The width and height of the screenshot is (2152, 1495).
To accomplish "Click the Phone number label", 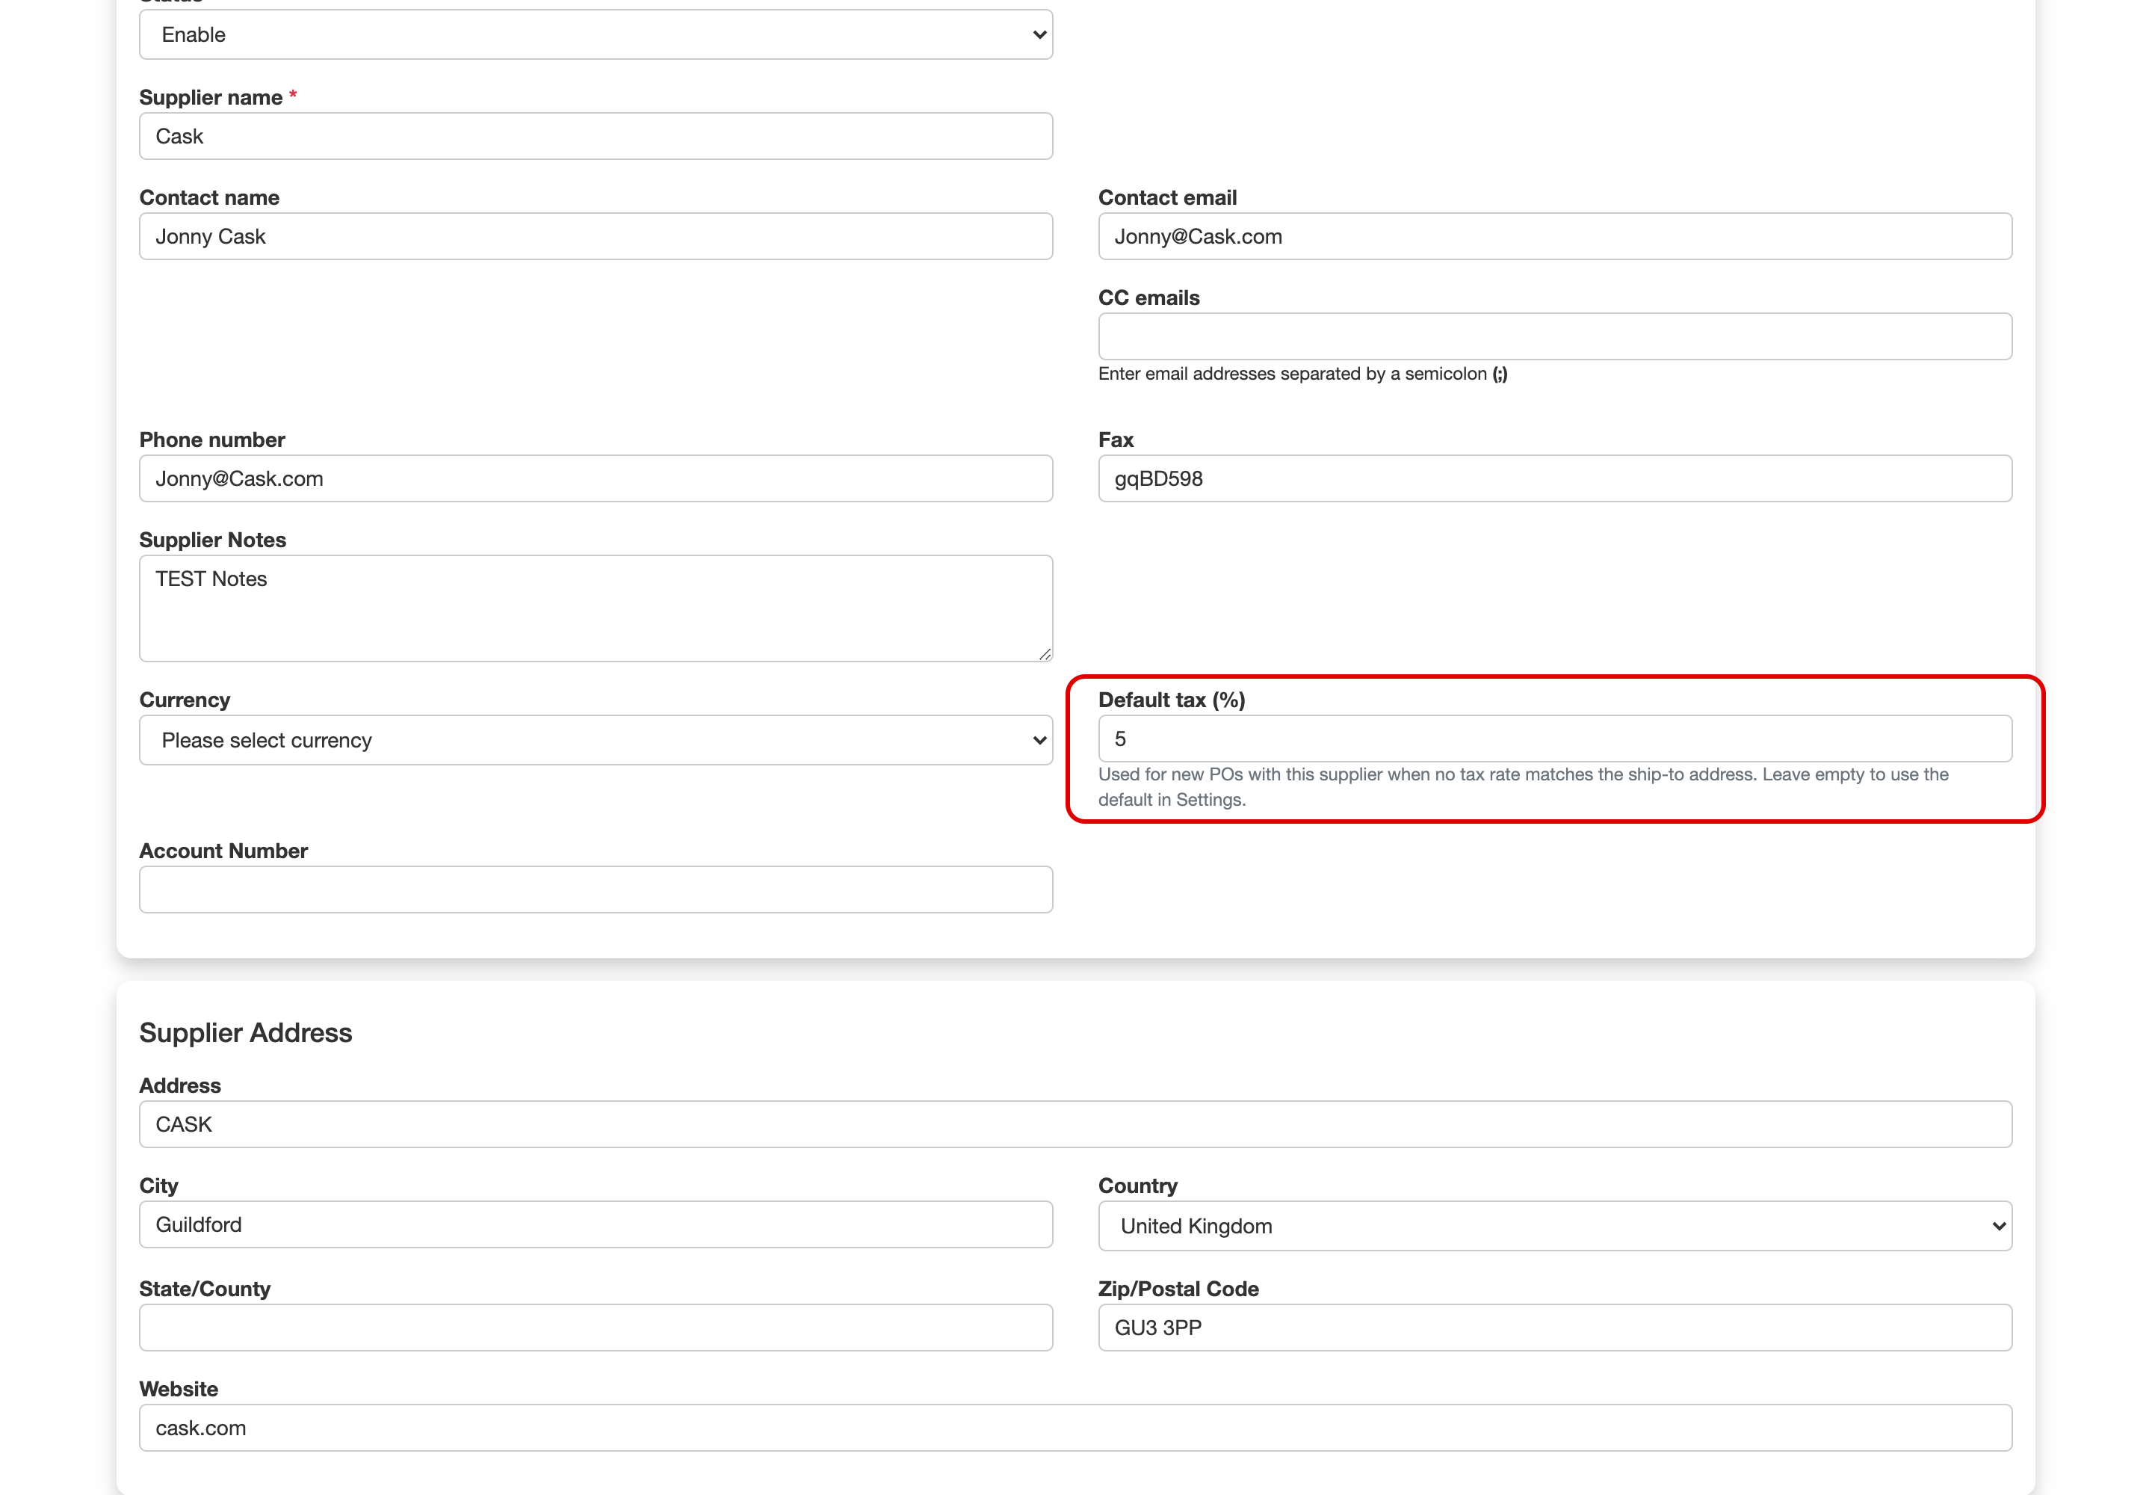I will coord(211,440).
